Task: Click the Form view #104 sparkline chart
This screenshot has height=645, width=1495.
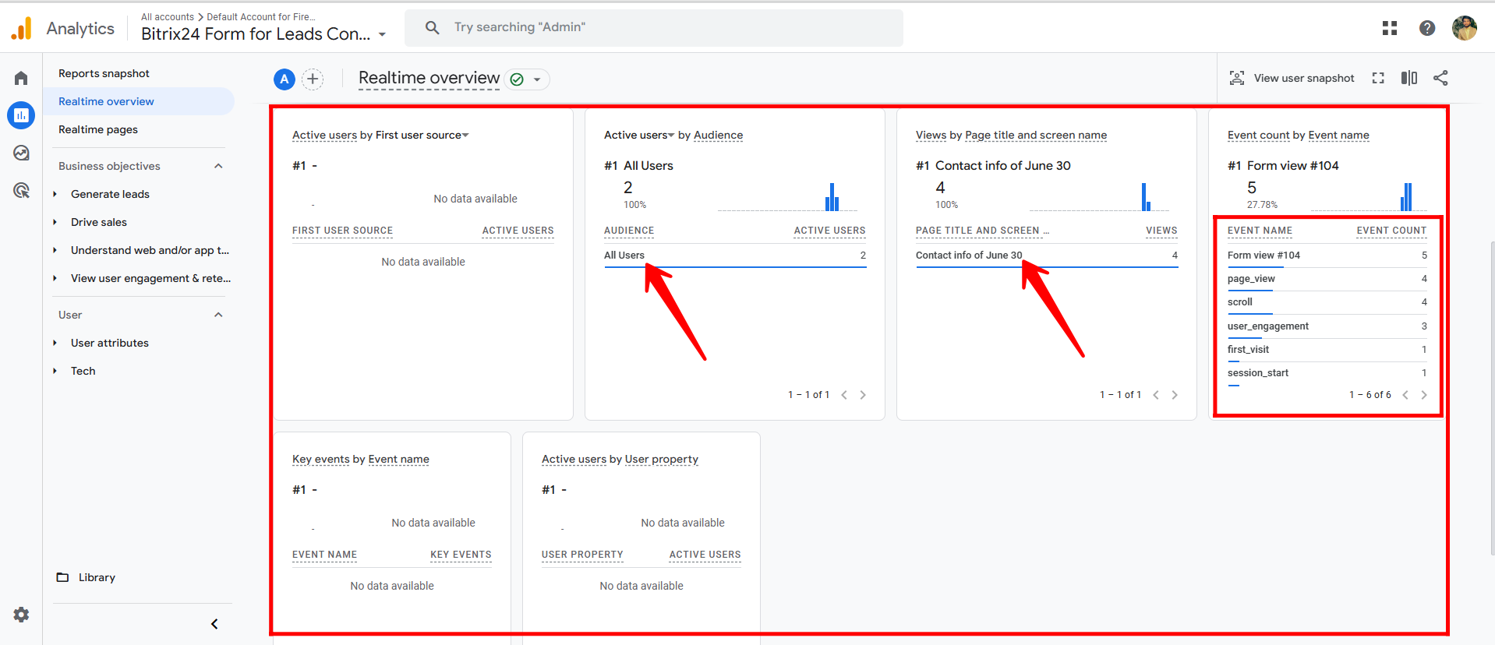Action: 1369,197
